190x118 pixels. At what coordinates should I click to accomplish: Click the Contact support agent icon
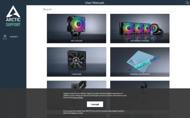tap(5, 37)
